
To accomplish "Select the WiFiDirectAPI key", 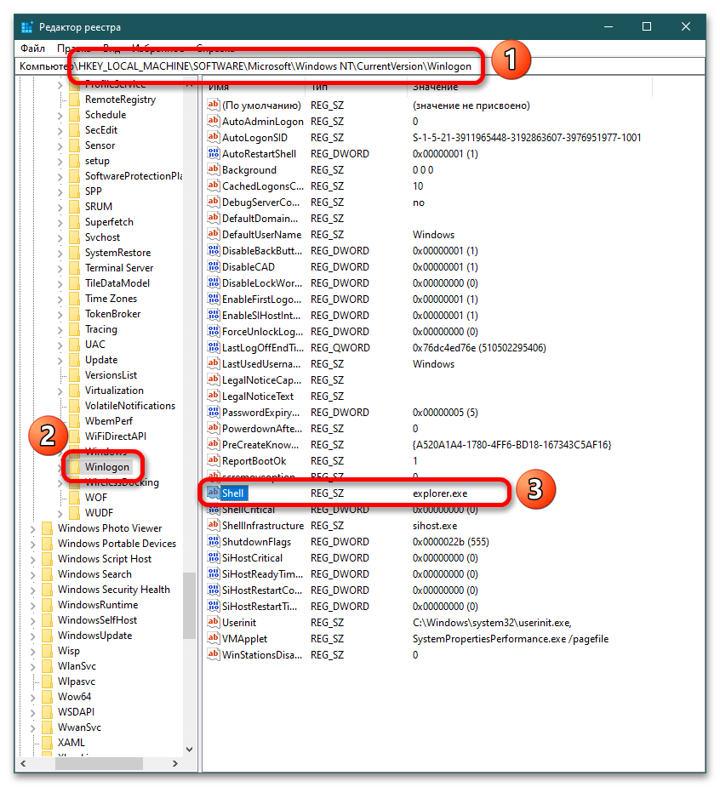I will (116, 436).
